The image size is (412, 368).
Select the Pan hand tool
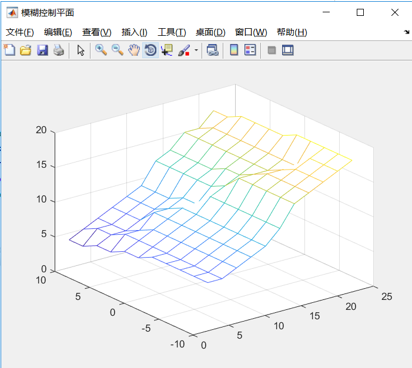pyautogui.click(x=134, y=50)
